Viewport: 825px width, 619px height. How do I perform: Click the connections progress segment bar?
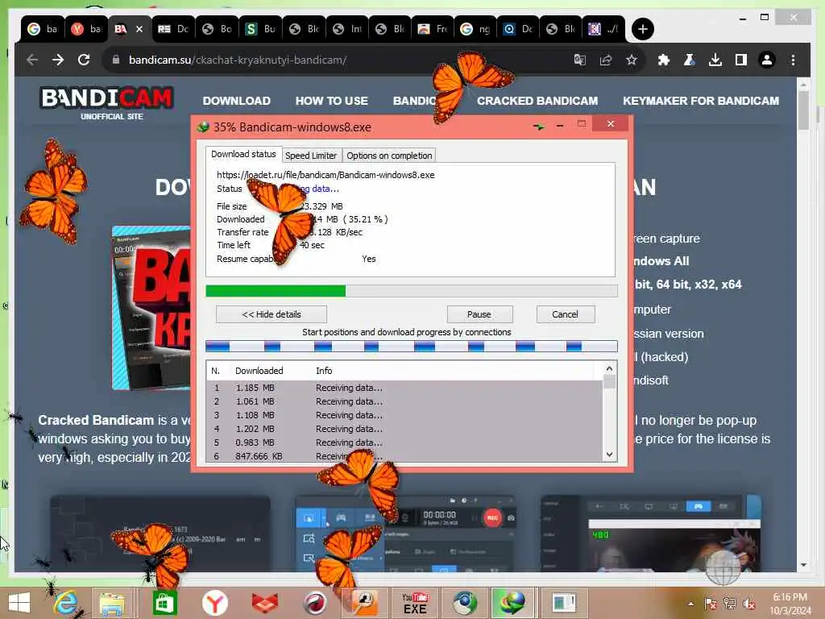(411, 346)
